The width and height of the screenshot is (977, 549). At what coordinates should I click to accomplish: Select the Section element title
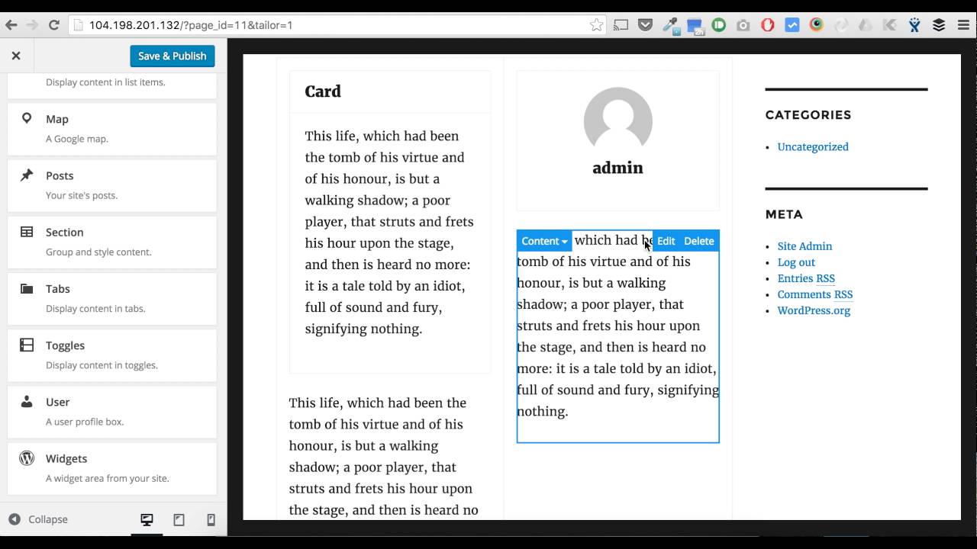pyautogui.click(x=65, y=233)
